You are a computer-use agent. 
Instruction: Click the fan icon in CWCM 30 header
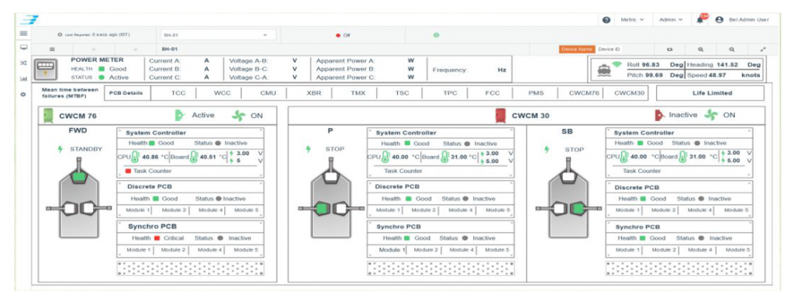pos(711,115)
